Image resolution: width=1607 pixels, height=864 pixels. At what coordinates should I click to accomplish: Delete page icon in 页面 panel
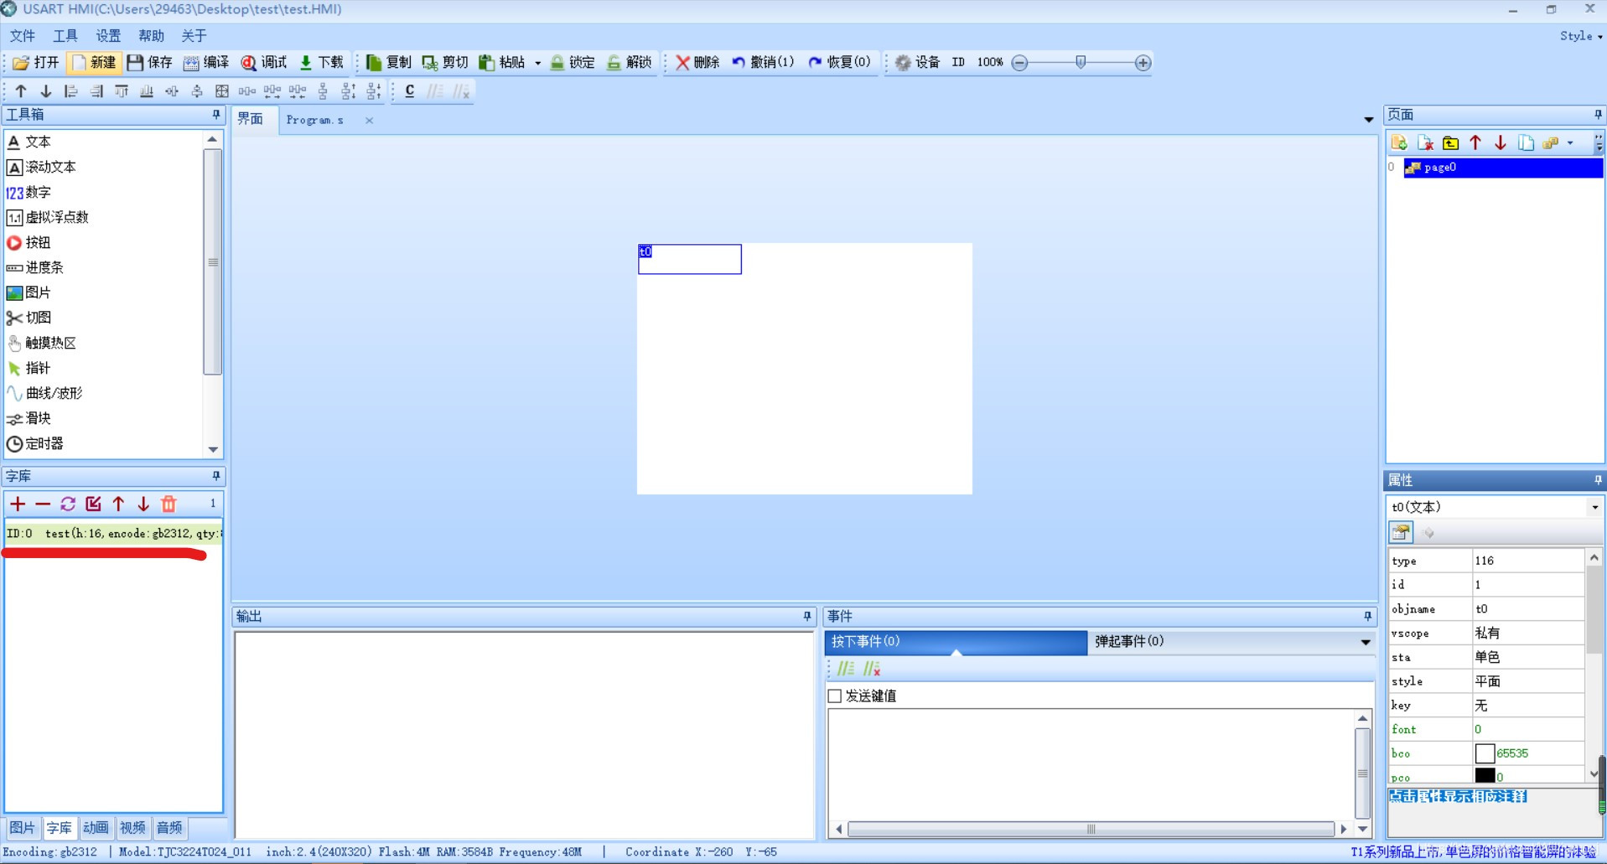coord(1425,143)
